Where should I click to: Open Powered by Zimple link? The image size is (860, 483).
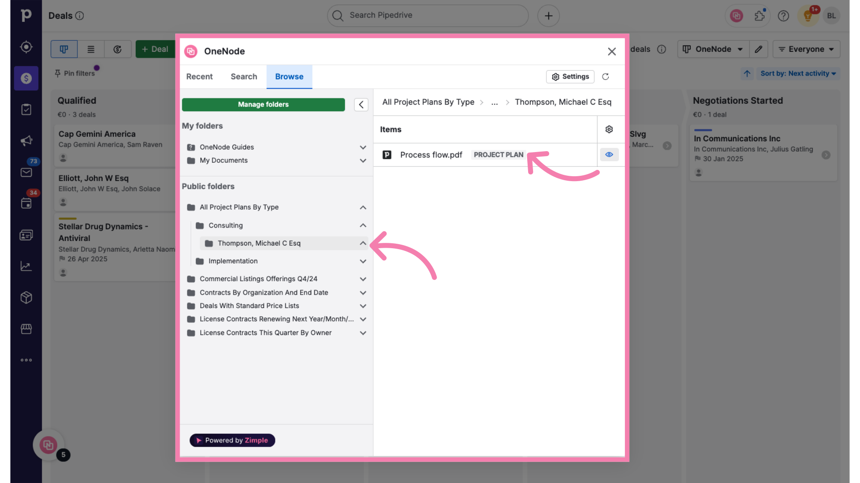coord(232,441)
